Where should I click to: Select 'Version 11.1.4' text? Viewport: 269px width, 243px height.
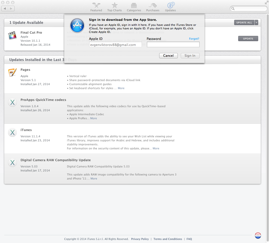pos(30,136)
